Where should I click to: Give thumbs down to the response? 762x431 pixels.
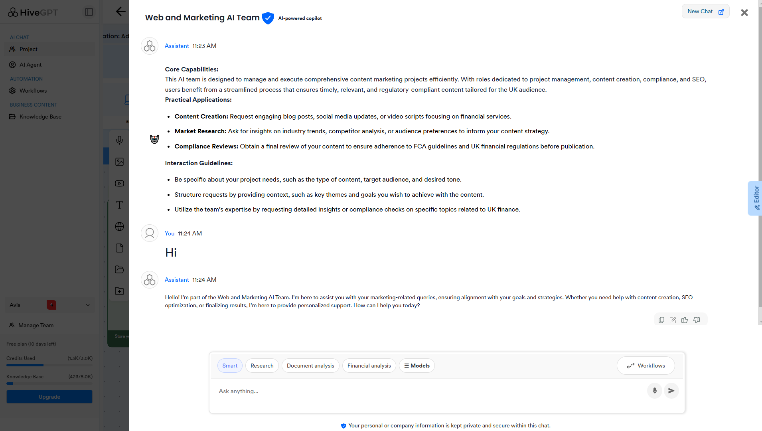[x=697, y=320]
